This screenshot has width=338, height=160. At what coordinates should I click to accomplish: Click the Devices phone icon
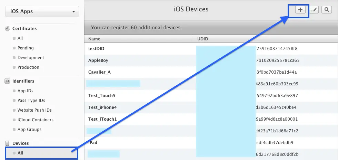tap(7, 143)
